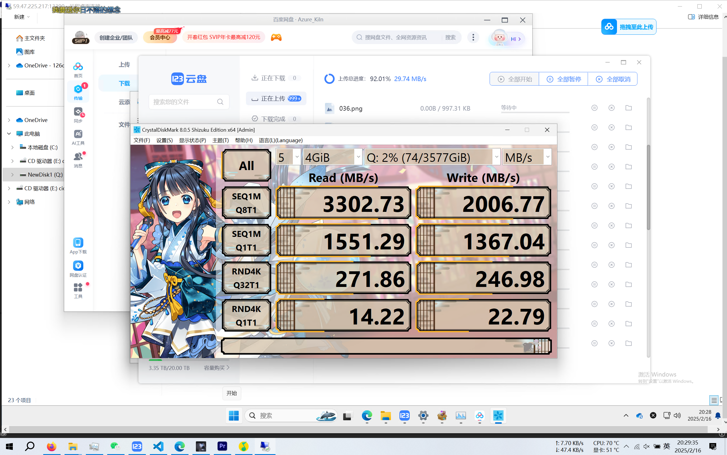Image resolution: width=727 pixels, height=455 pixels.
Task: Click 123云盘 storage usage bar 3.35 TB/20.00 TB
Action: pos(189,360)
